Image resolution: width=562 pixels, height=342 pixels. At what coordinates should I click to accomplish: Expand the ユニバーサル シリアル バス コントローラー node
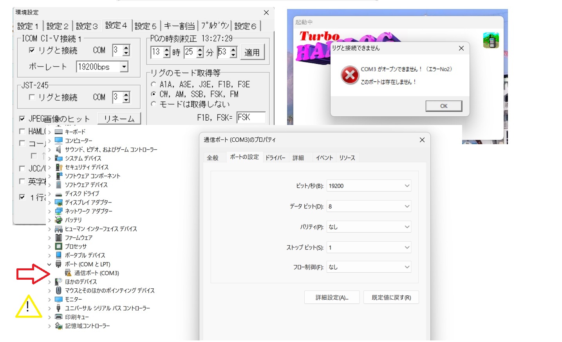tap(49, 308)
